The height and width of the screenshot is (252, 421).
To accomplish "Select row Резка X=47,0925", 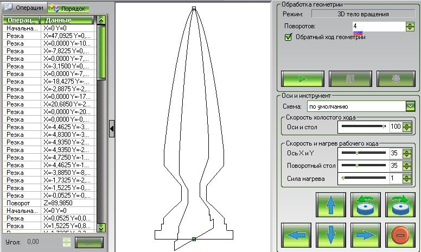I will coord(49,36).
